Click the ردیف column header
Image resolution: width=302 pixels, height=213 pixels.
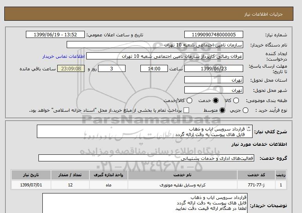pyautogui.click(x=281, y=175)
